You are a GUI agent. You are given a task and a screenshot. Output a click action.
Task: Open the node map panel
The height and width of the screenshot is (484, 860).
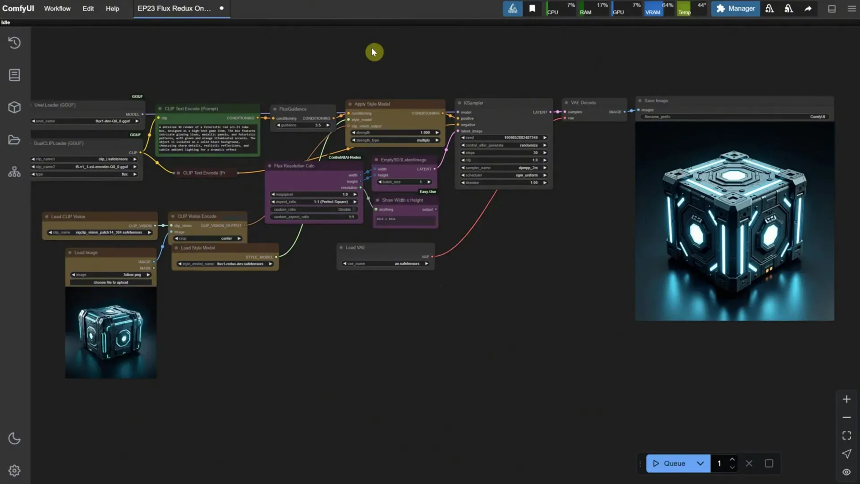pos(14,172)
